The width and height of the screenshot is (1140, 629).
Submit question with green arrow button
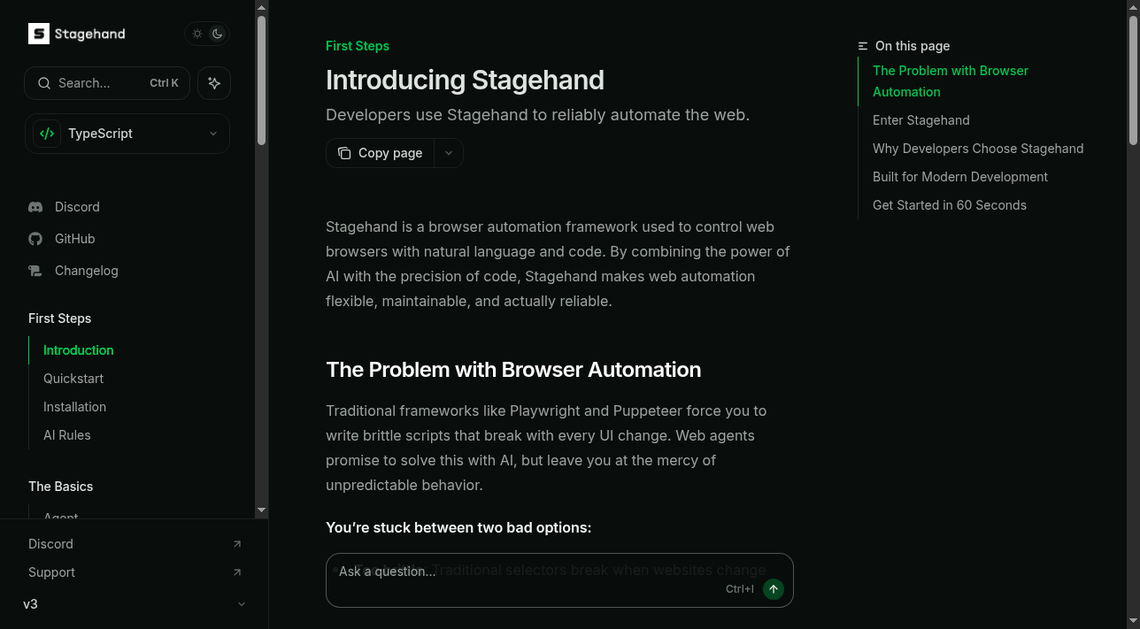click(774, 589)
